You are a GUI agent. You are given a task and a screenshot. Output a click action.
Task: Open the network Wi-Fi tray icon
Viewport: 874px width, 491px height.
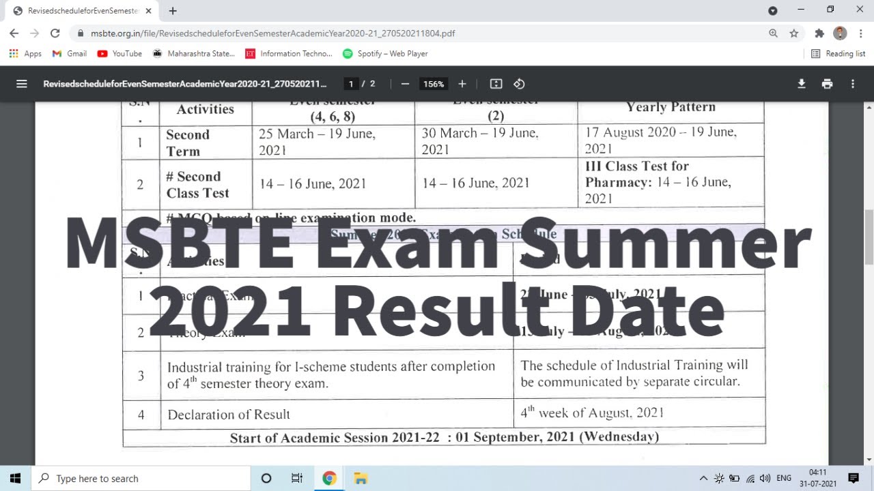(x=750, y=478)
